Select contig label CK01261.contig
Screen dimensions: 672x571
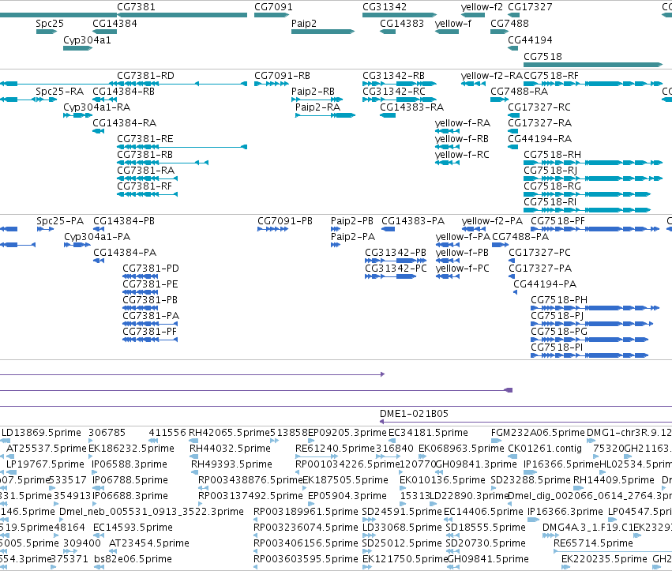coord(545,449)
